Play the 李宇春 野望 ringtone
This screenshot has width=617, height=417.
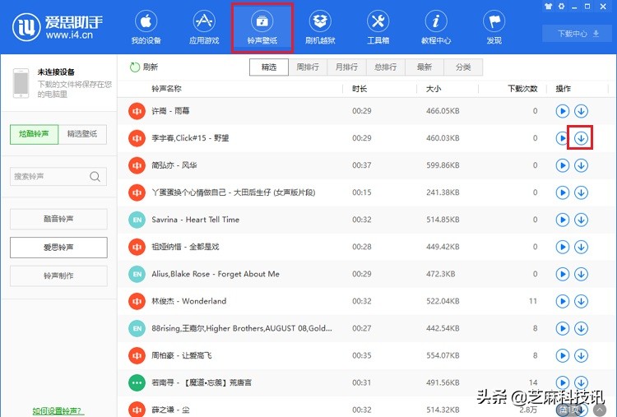(562, 138)
